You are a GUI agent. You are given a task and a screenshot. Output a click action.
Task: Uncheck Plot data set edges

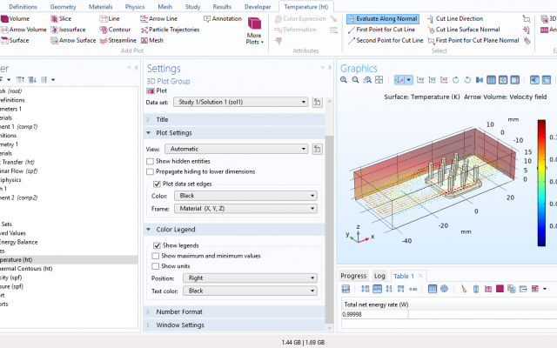(x=157, y=184)
